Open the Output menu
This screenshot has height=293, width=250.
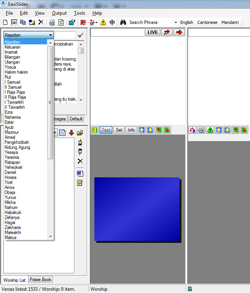[59, 13]
